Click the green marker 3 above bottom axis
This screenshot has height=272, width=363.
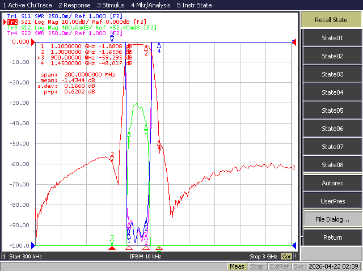point(112,240)
